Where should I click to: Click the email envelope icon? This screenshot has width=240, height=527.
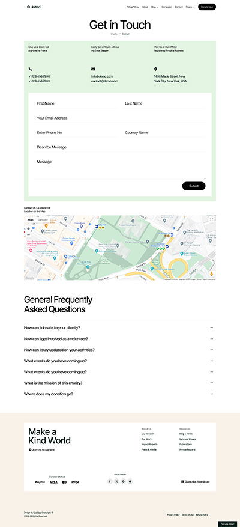tap(94, 69)
